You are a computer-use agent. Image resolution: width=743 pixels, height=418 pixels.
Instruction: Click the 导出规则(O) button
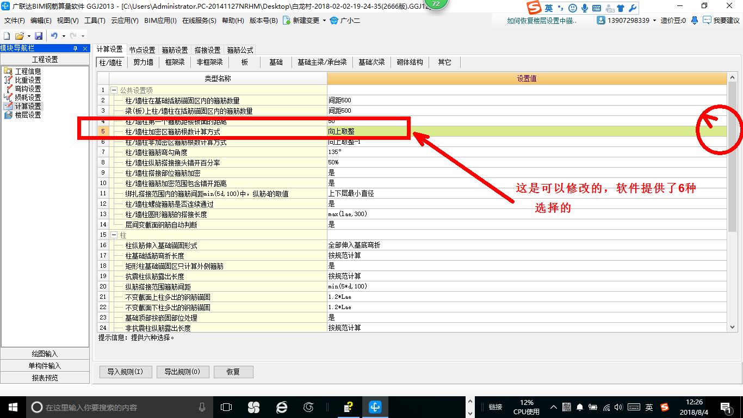point(182,372)
